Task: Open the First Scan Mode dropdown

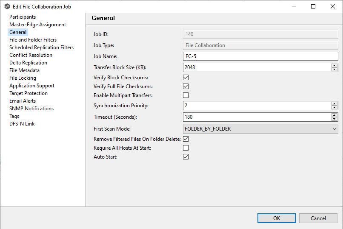Action: pos(260,128)
